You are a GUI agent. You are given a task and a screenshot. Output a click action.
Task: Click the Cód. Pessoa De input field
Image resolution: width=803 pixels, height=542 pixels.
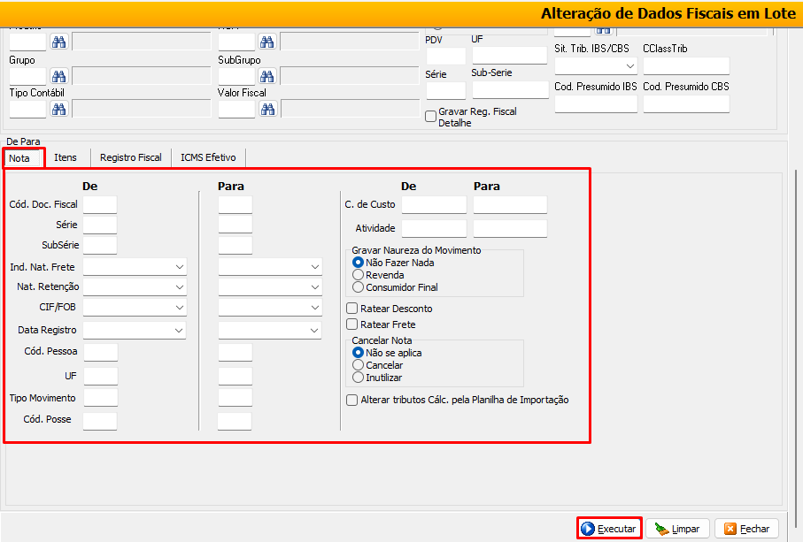point(100,353)
